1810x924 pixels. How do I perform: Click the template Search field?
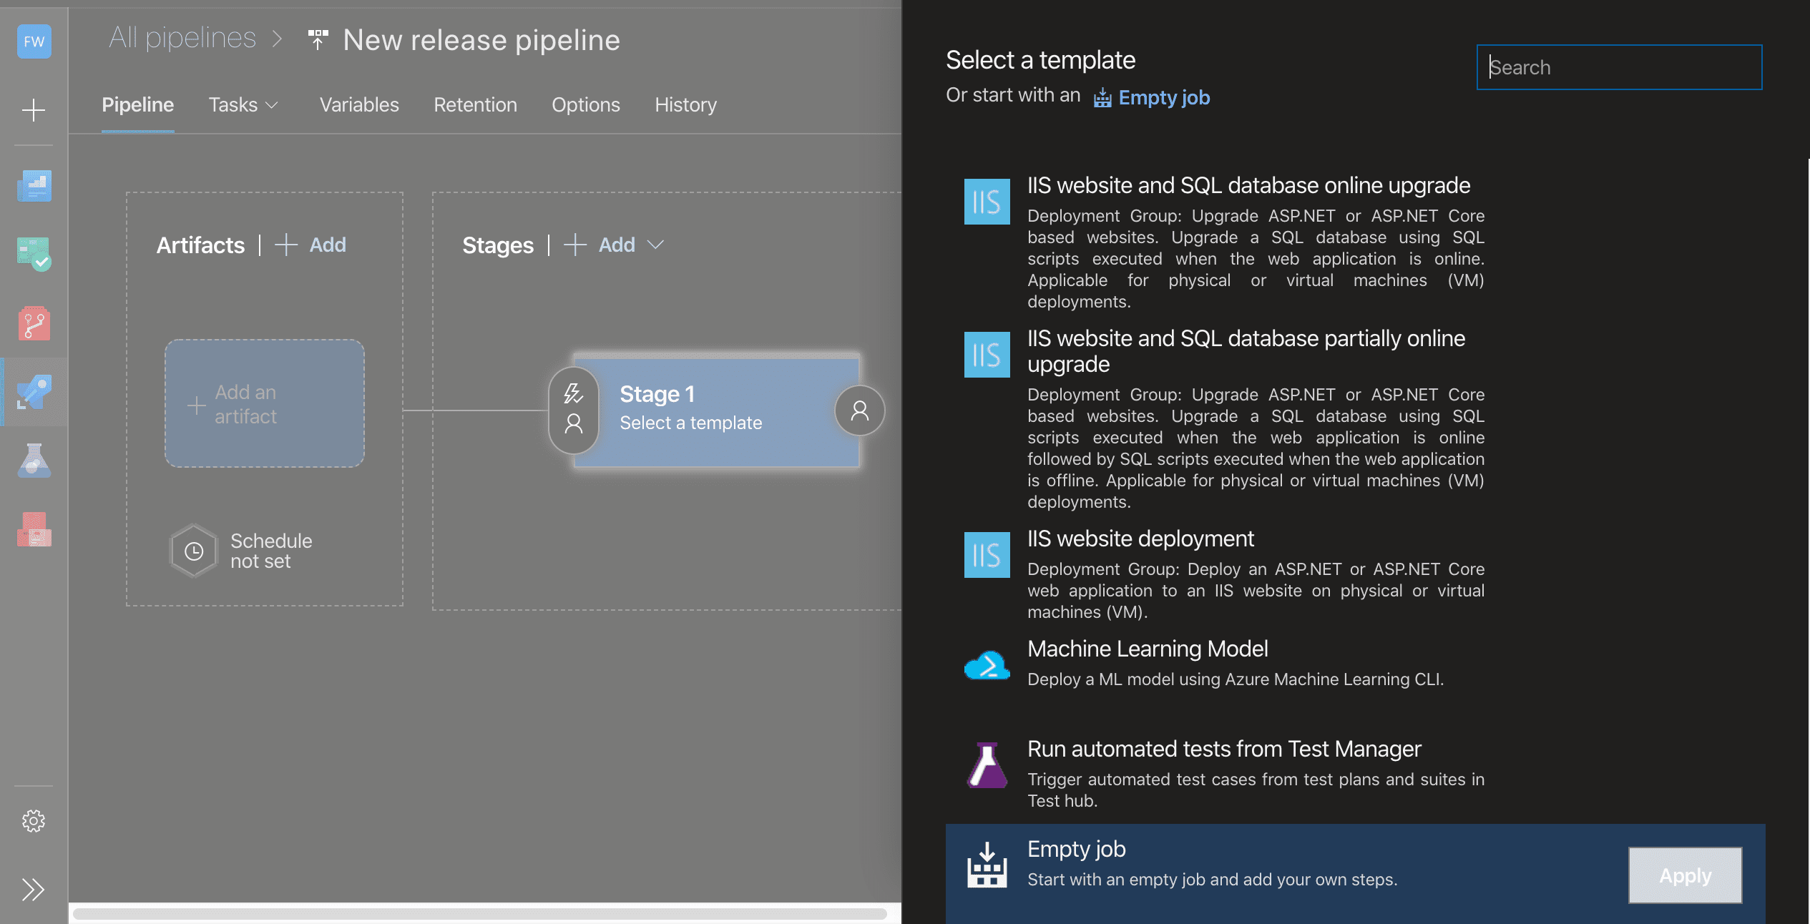pyautogui.click(x=1618, y=67)
